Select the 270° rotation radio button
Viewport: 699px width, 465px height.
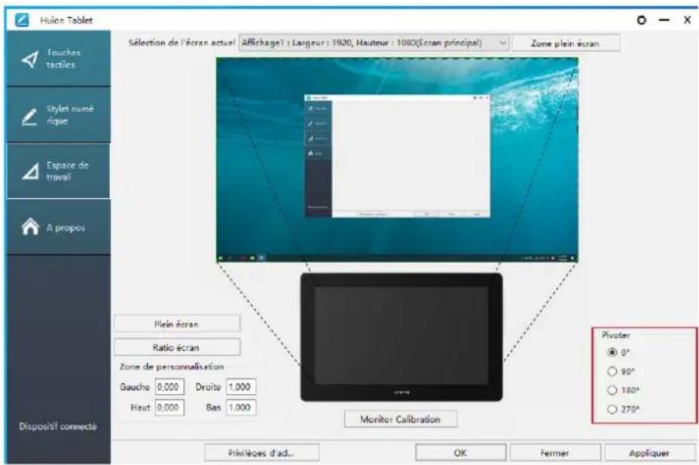point(612,408)
